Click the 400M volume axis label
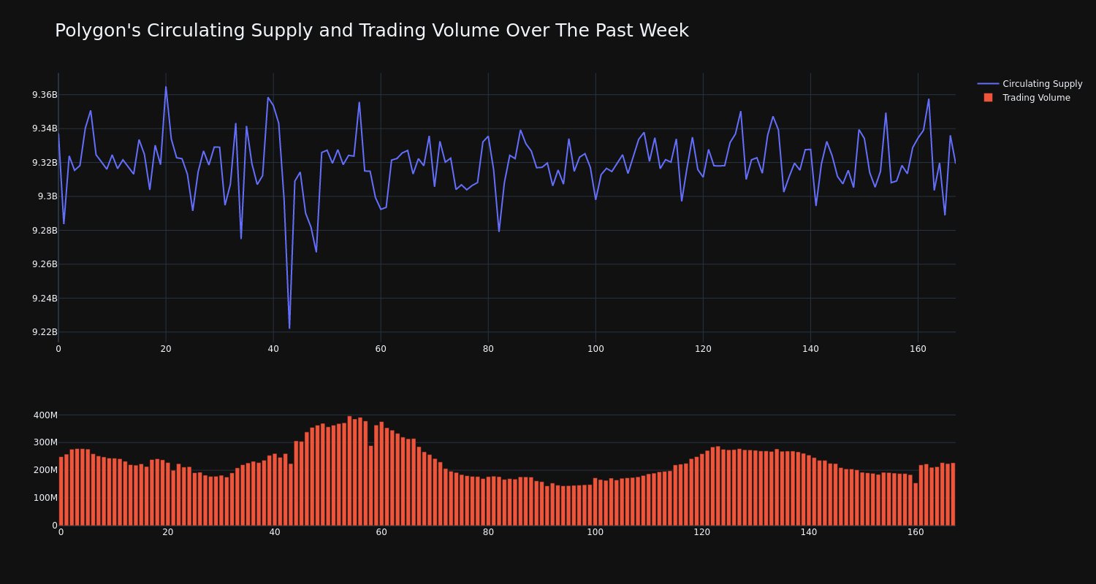This screenshot has height=584, width=1096. click(x=45, y=415)
